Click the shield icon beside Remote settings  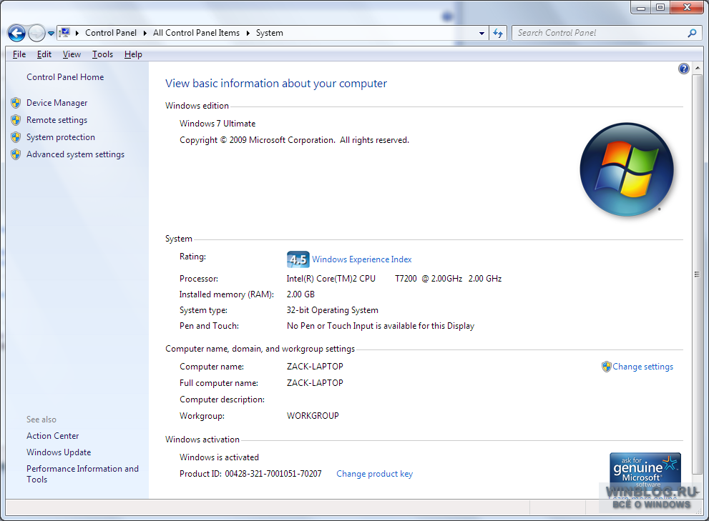point(16,120)
